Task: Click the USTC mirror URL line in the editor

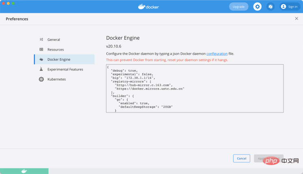Action: pos(149,89)
